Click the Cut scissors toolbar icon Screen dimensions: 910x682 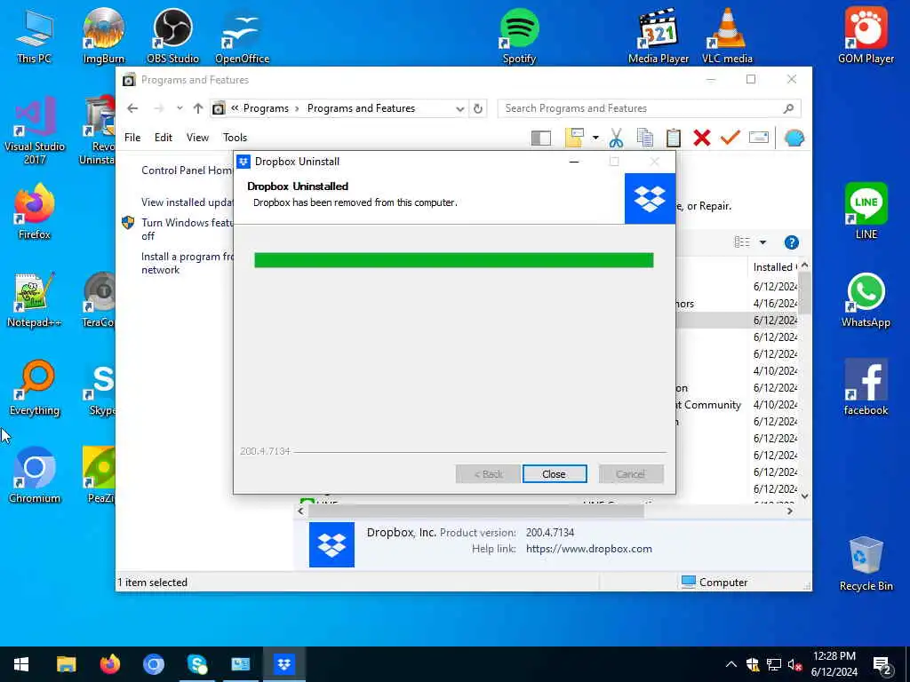tap(616, 138)
